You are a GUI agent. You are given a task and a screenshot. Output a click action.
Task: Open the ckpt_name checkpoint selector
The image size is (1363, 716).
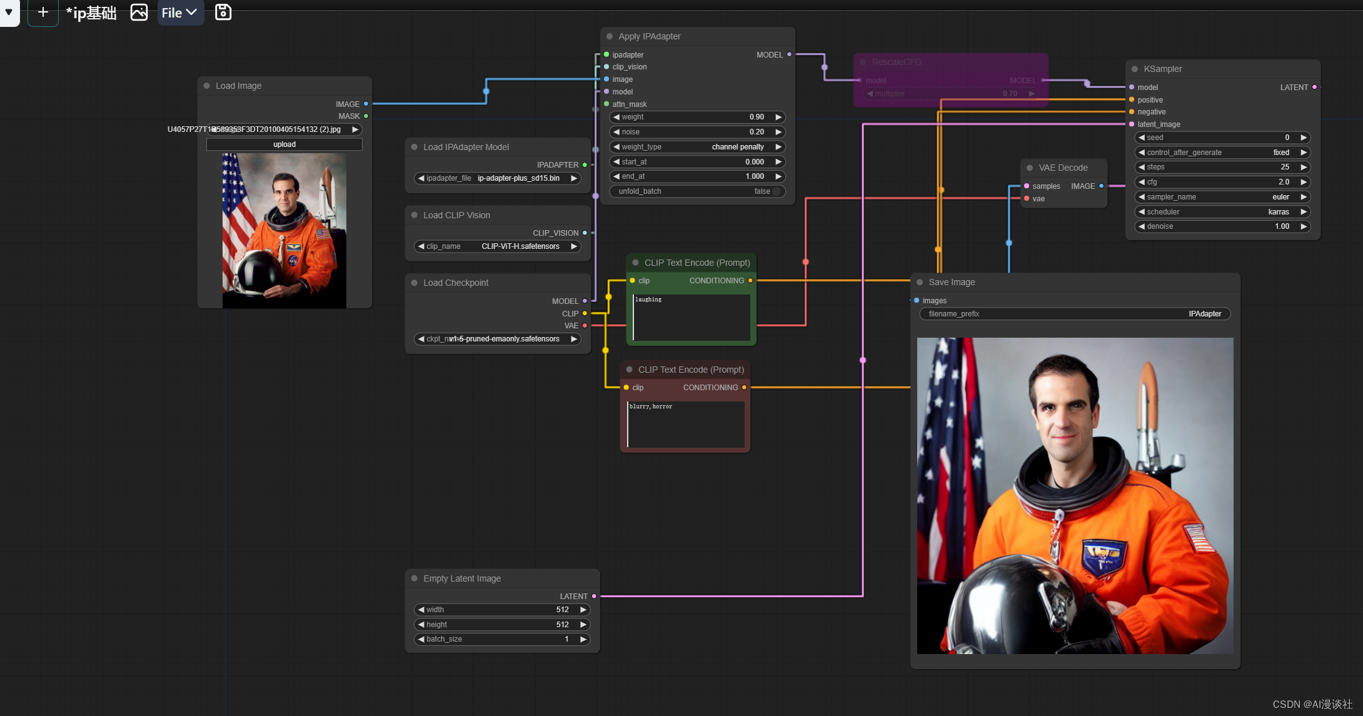(497, 339)
